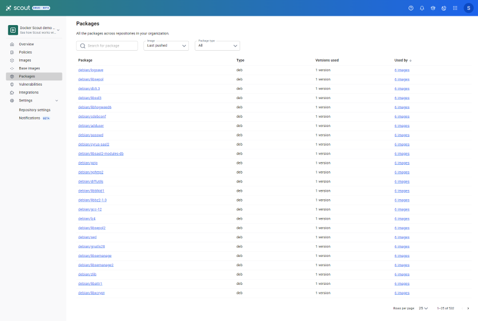This screenshot has width=478, height=321.
Task: Open the help icon in the header
Action: point(411,8)
